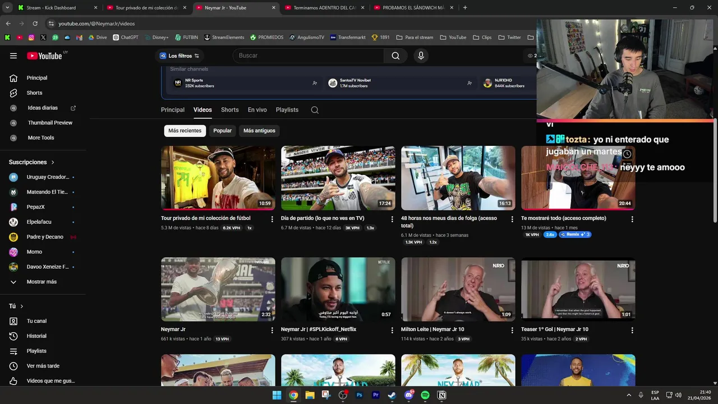Viewport: 718px width, 404px height.
Task: Open 'Día de partido (lo que no ves en TV)'
Action: [323, 218]
